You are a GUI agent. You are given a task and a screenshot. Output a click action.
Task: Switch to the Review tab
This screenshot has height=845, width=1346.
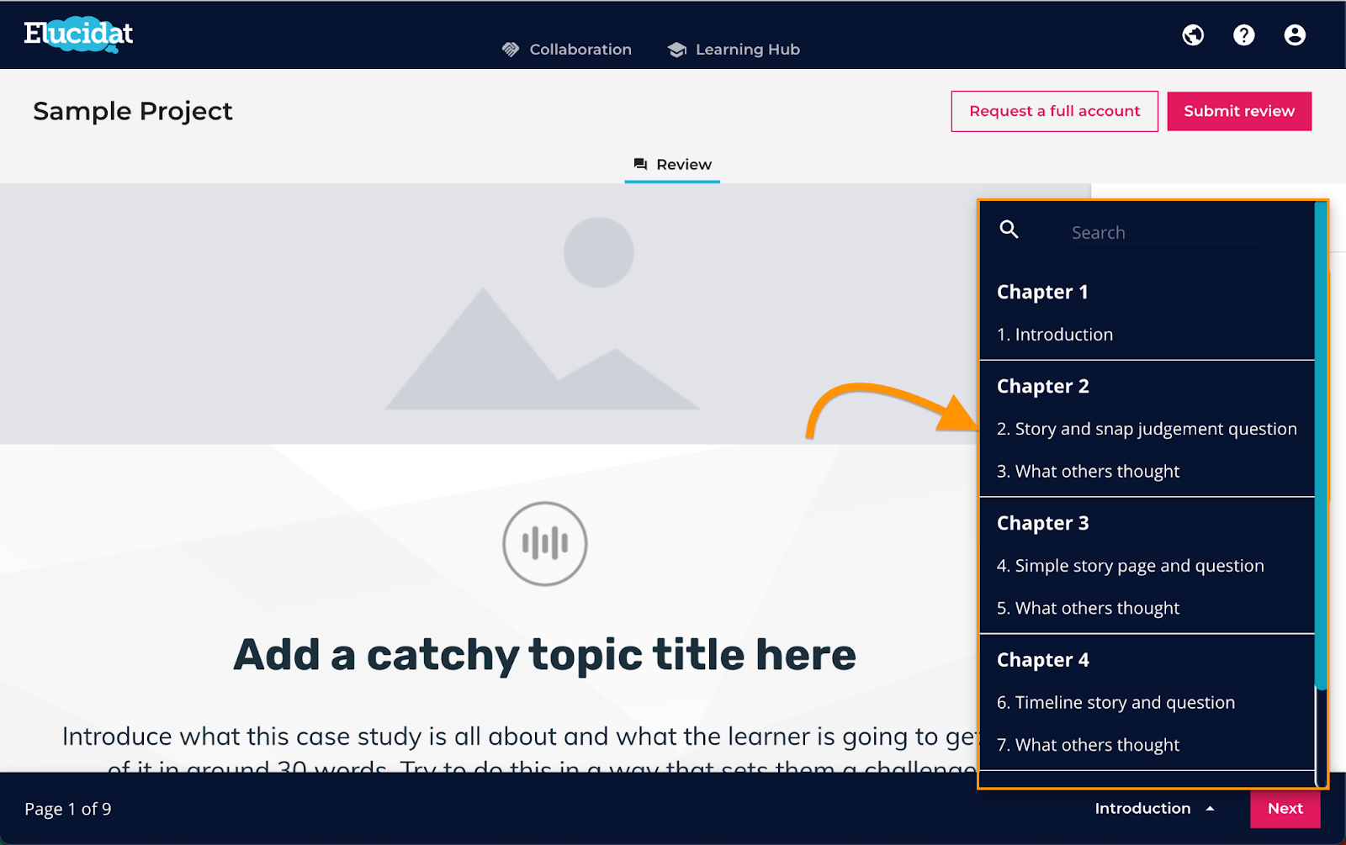(x=672, y=165)
